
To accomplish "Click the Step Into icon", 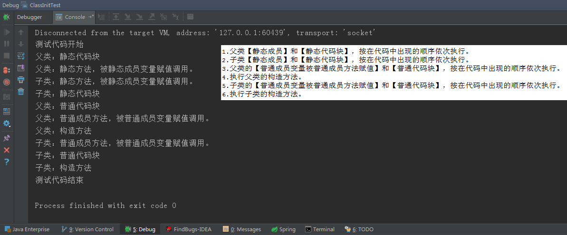I will coord(128,17).
